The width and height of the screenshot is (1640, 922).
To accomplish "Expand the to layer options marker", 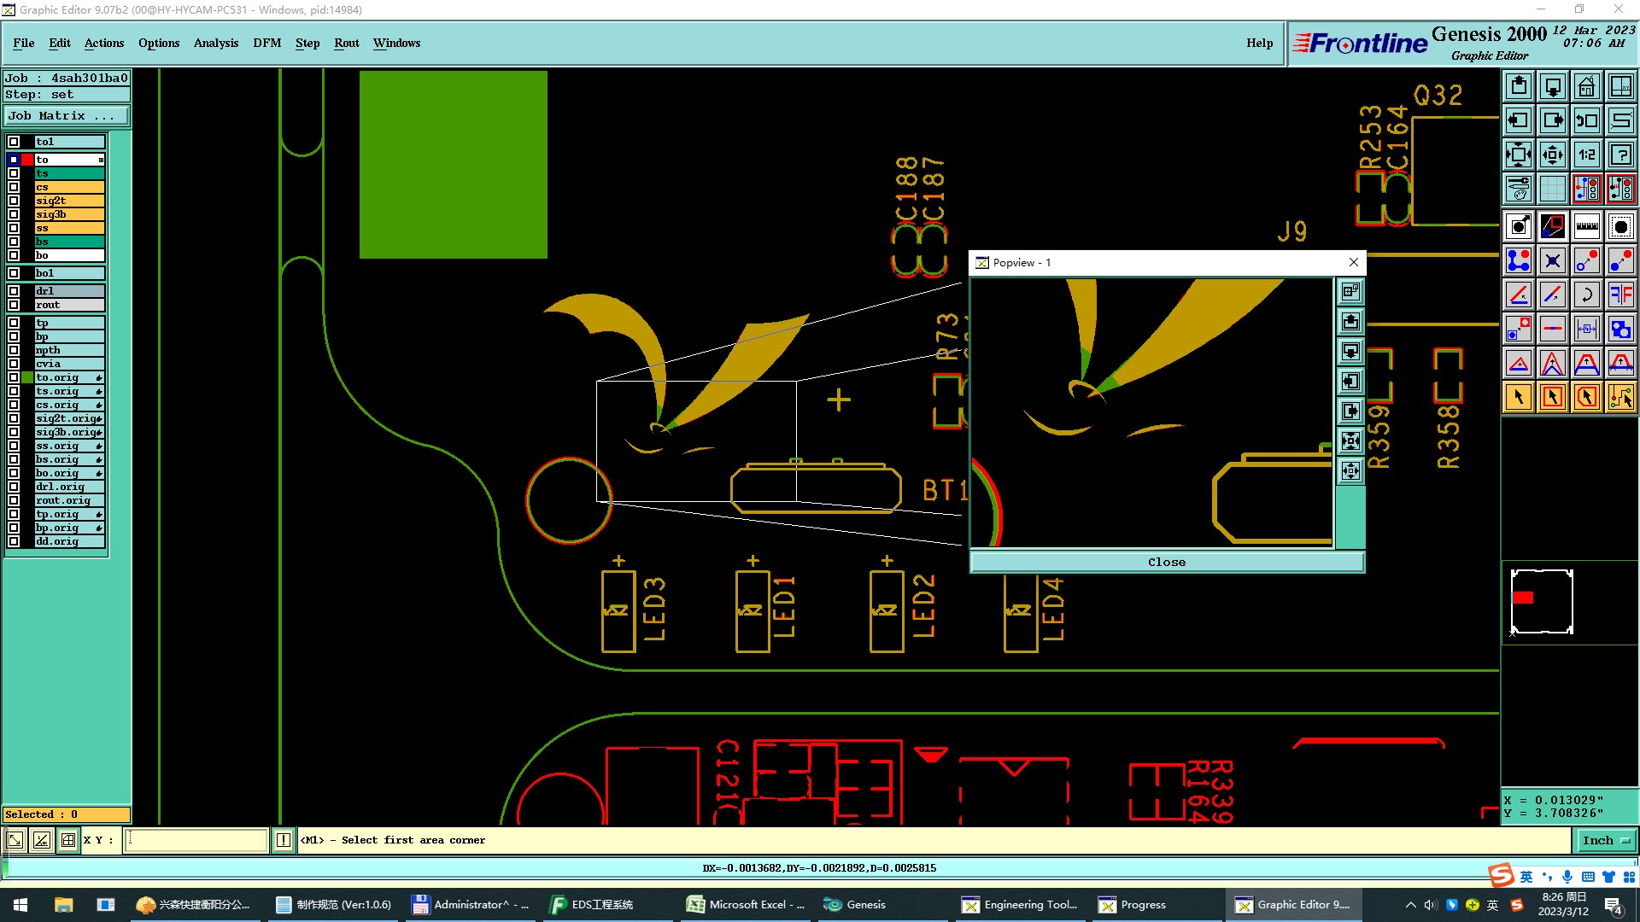I will [x=101, y=160].
